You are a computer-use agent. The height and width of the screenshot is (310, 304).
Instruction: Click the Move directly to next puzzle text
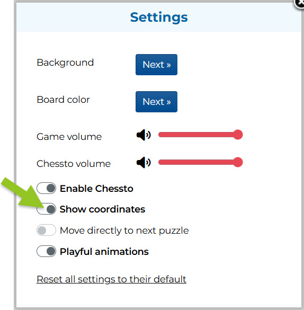(124, 231)
